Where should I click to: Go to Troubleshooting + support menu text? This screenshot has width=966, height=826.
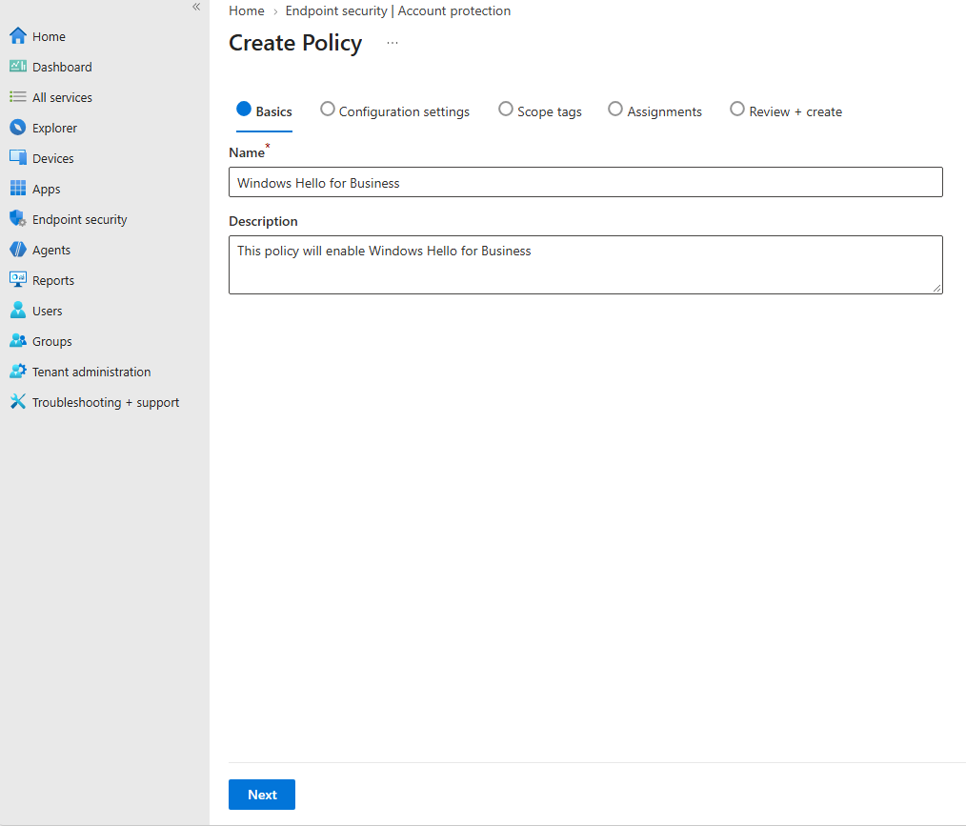tap(106, 402)
